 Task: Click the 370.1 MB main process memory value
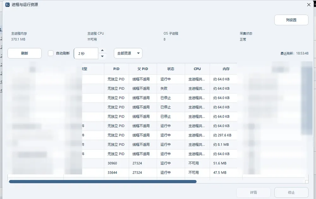click(18, 39)
